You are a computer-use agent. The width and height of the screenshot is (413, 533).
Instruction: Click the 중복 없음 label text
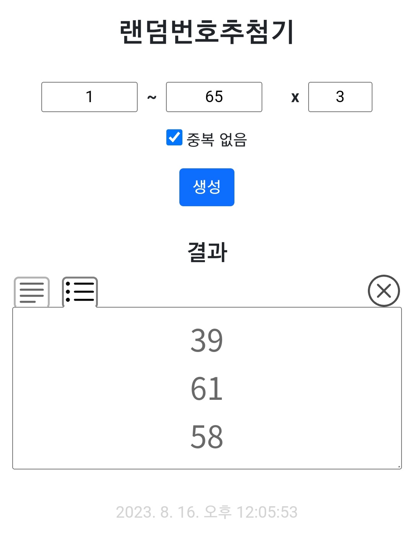(216, 140)
